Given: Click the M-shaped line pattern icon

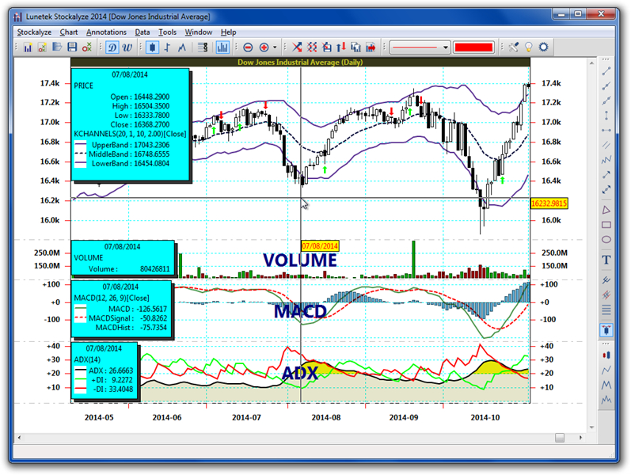Looking at the screenshot, I should pos(606,386).
